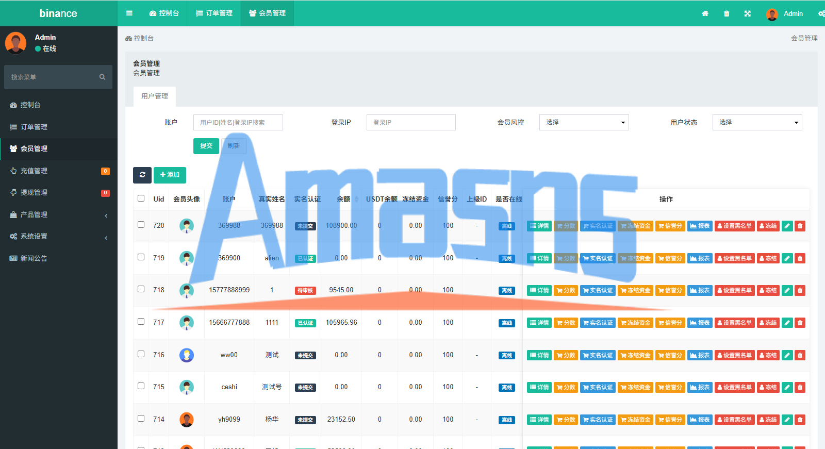Open the 用户状态 dropdown
Viewport: 825px width, 449px height.
(x=757, y=122)
